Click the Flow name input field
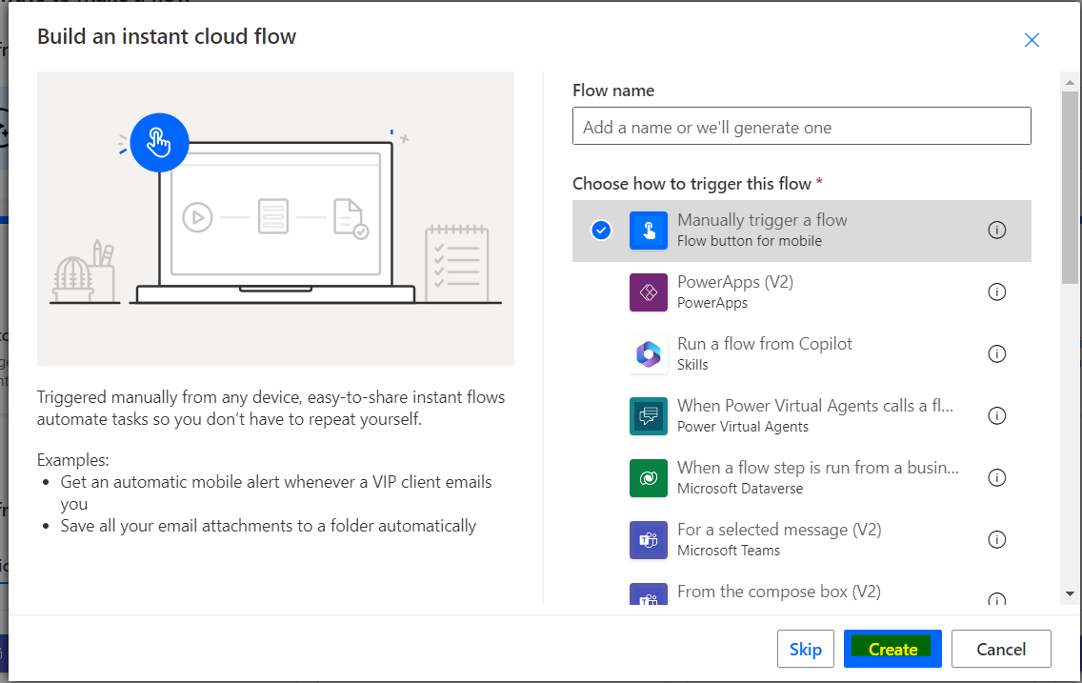The image size is (1082, 683). coord(801,127)
